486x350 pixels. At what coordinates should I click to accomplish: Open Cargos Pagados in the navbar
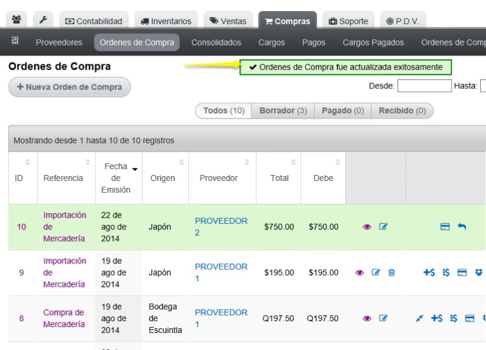pos(373,42)
